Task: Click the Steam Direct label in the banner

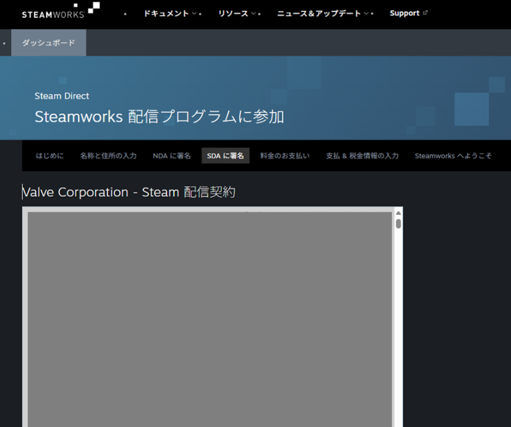Action: click(62, 96)
